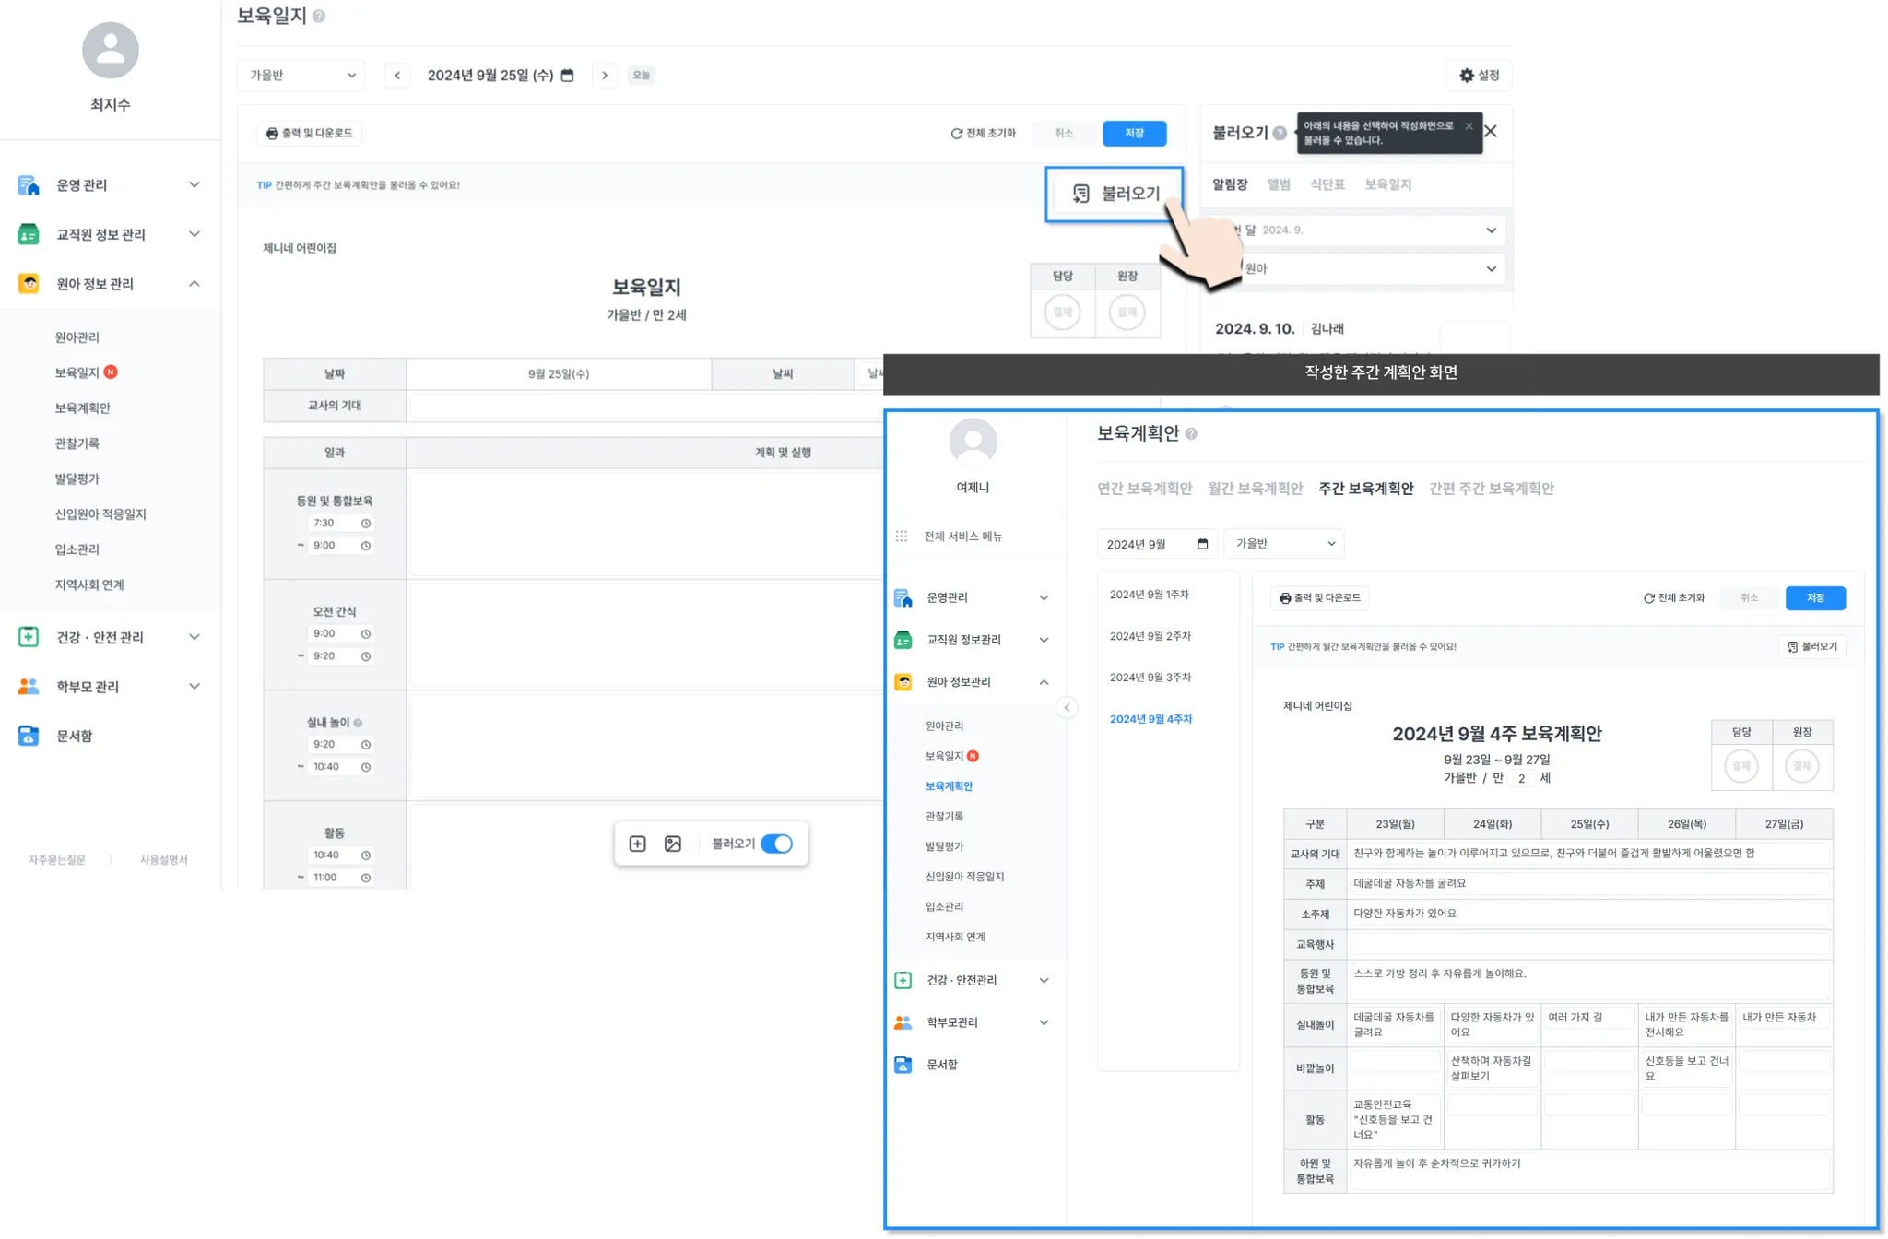The height and width of the screenshot is (1239, 1888).
Task: Select 2024년 9월 3주차 week
Action: coord(1150,678)
